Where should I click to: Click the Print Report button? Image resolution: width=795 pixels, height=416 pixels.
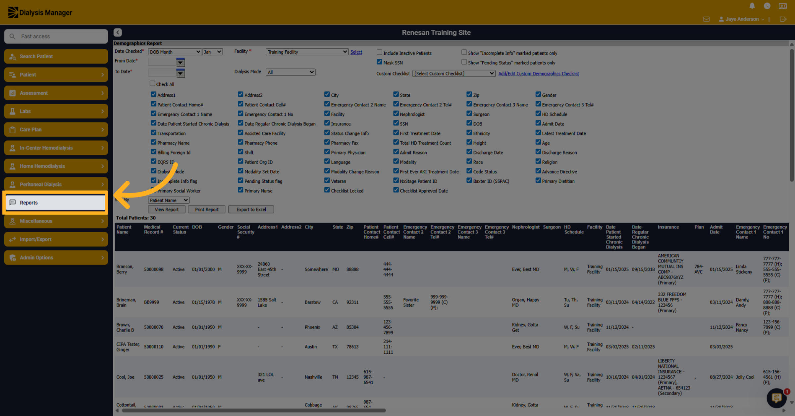[x=207, y=209]
